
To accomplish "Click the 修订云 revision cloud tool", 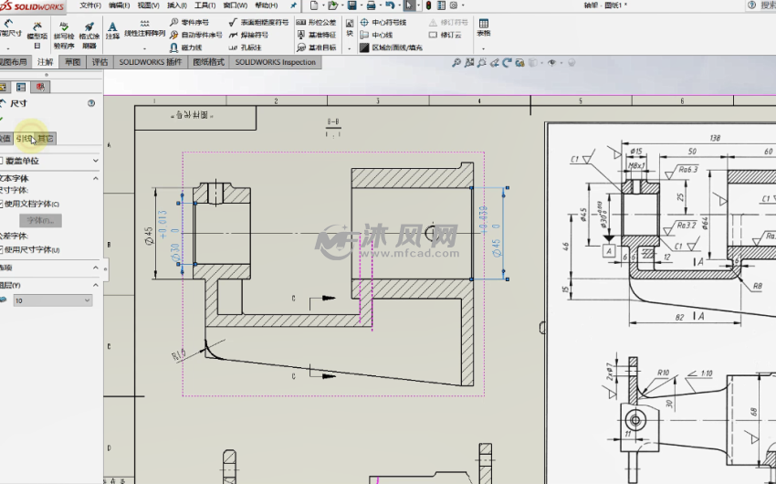I will click(445, 35).
